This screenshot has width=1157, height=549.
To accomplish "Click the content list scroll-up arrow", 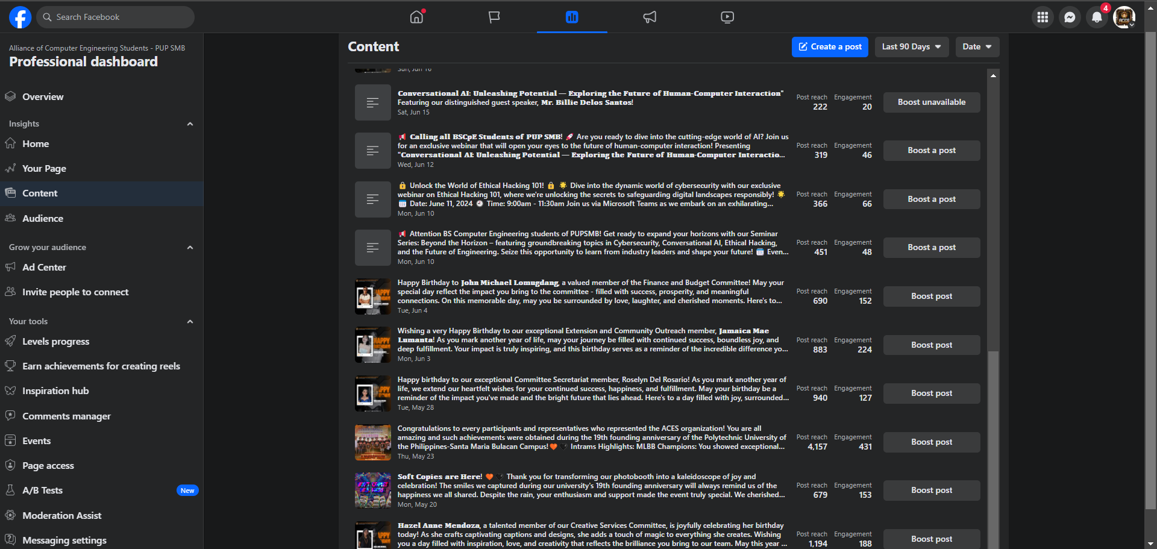I will point(993,76).
